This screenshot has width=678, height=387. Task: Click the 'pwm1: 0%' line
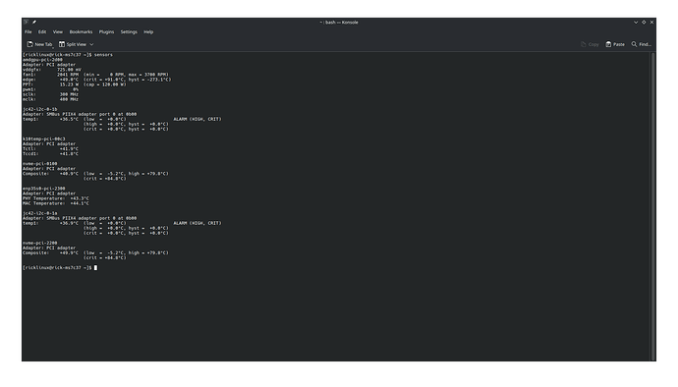pos(50,89)
